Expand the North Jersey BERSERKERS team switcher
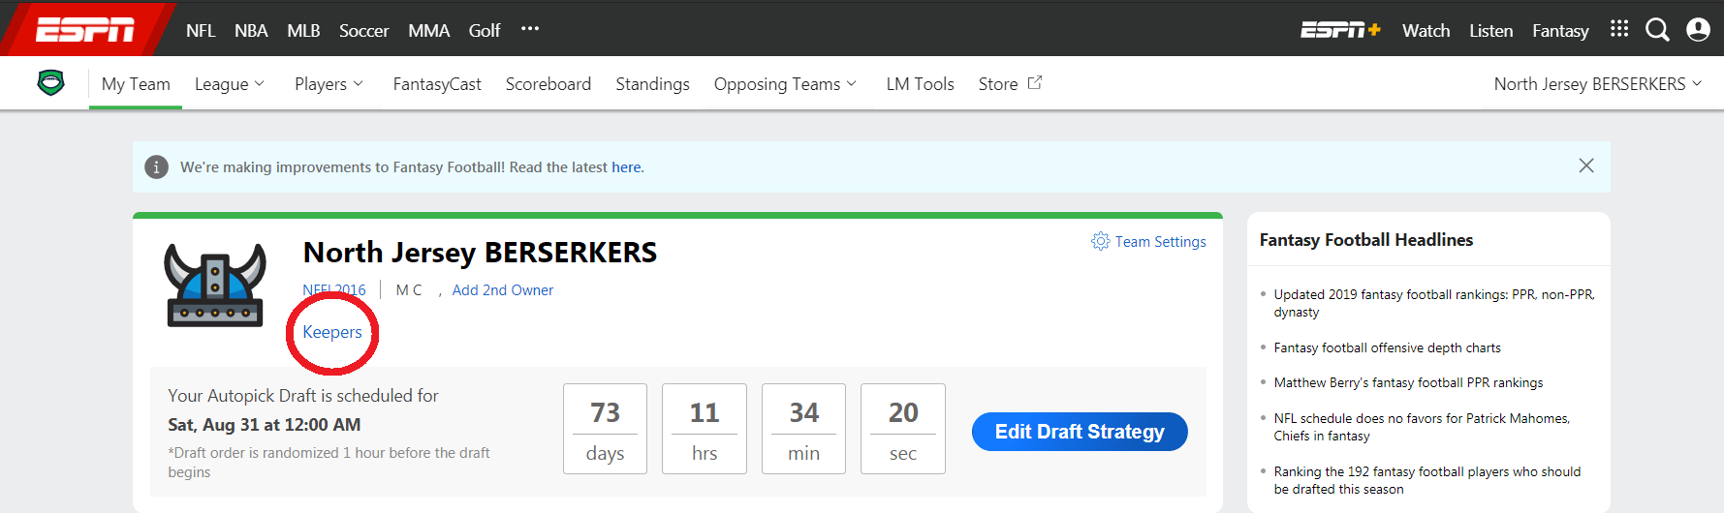This screenshot has height=513, width=1724. pos(1598,84)
